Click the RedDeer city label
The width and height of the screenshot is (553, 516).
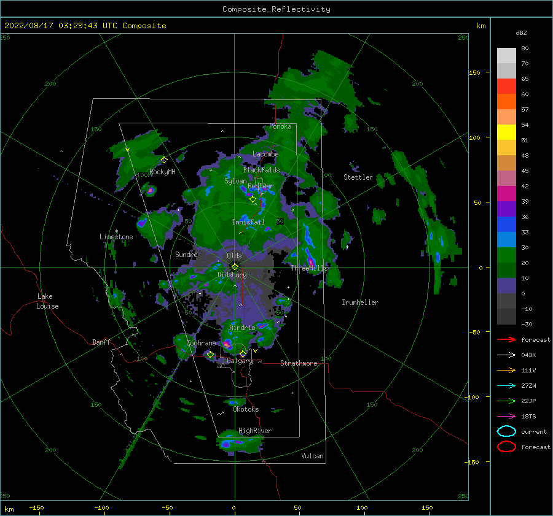[x=261, y=186]
